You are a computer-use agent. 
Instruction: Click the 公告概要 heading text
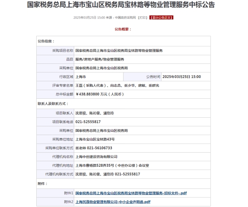point(123,29)
